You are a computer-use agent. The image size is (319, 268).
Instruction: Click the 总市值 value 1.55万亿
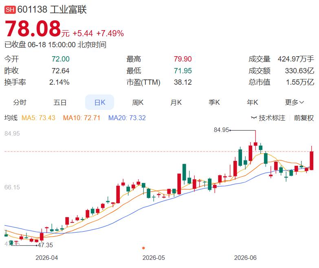click(300, 82)
